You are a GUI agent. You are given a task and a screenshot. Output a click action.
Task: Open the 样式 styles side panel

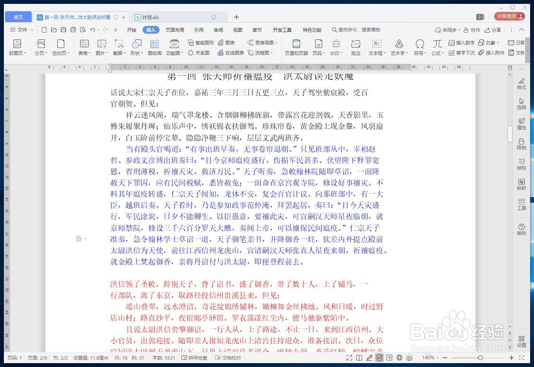pyautogui.click(x=522, y=84)
